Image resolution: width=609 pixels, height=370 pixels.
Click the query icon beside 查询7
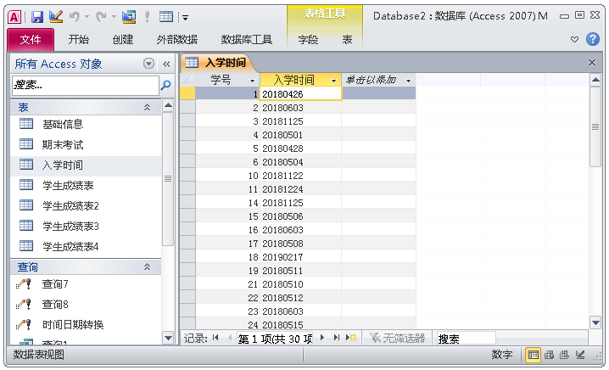(x=24, y=284)
